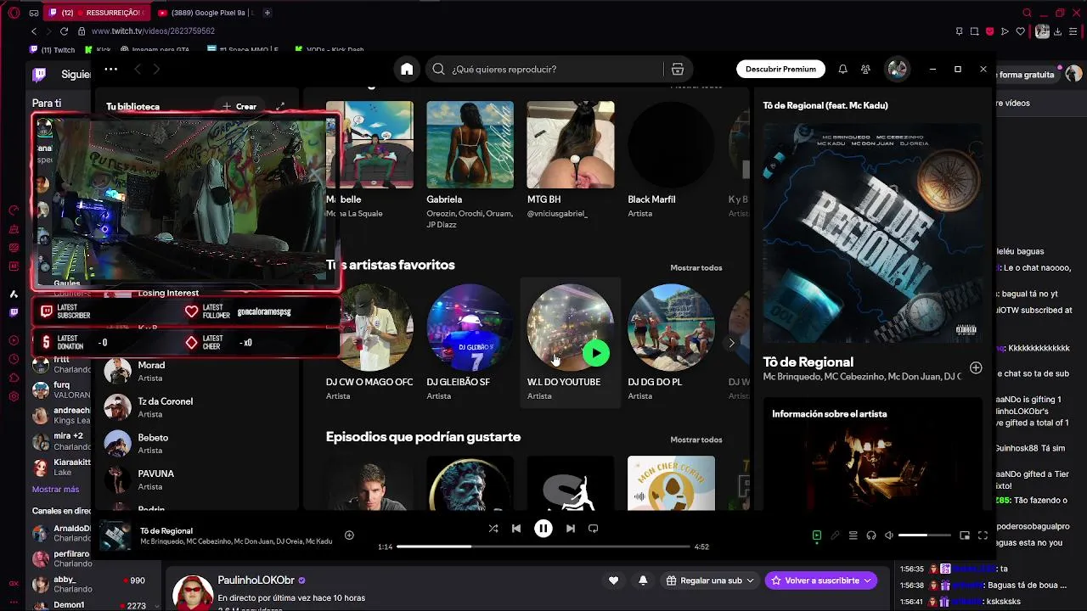The width and height of the screenshot is (1087, 611).
Task: Open Opera browser menu logo
Action: 13,13
